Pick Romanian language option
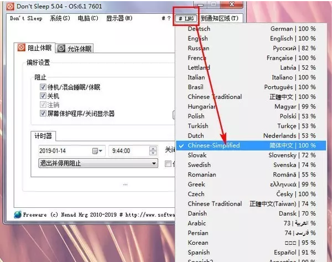 coord(251,175)
